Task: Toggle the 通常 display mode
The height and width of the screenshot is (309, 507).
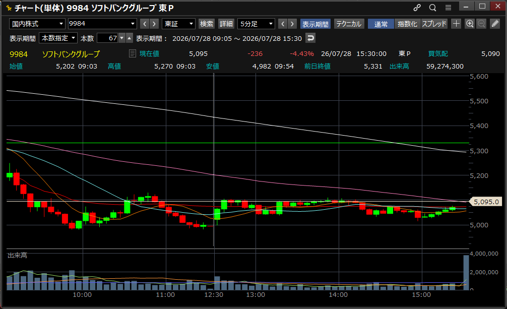Action: (x=381, y=24)
